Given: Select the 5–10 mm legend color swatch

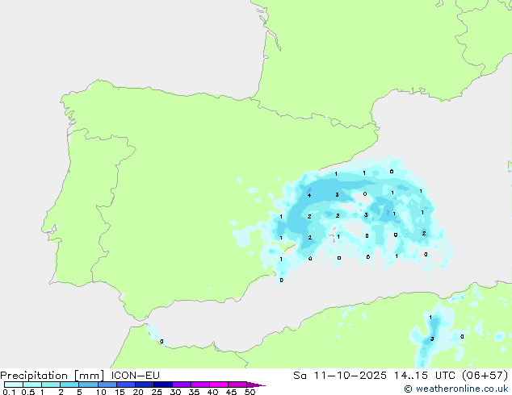Looking at the screenshot, I should (88, 385).
